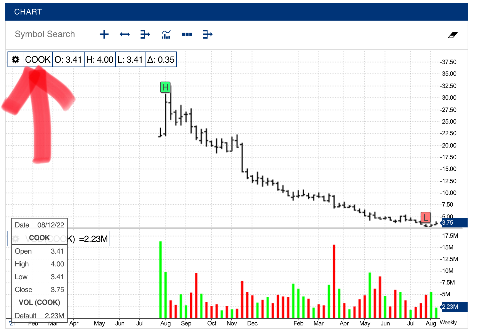Click the crosshair plus tool icon
This screenshot has height=336, width=479.
[x=104, y=34]
